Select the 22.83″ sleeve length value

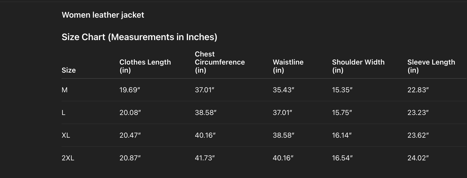pyautogui.click(x=418, y=90)
